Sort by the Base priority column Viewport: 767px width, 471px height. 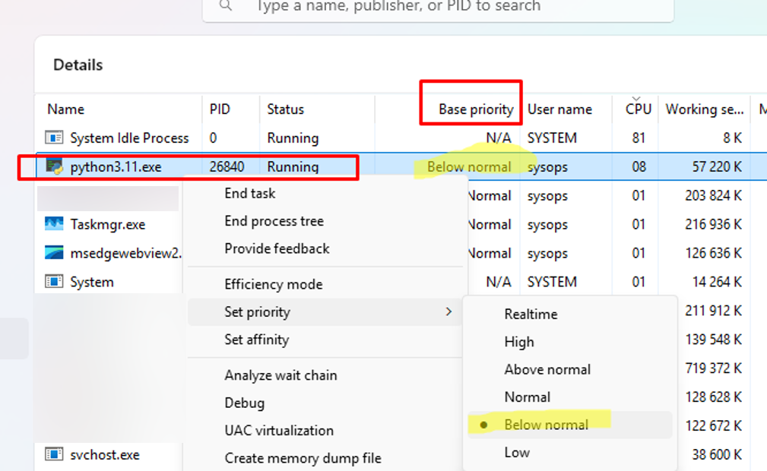[476, 109]
